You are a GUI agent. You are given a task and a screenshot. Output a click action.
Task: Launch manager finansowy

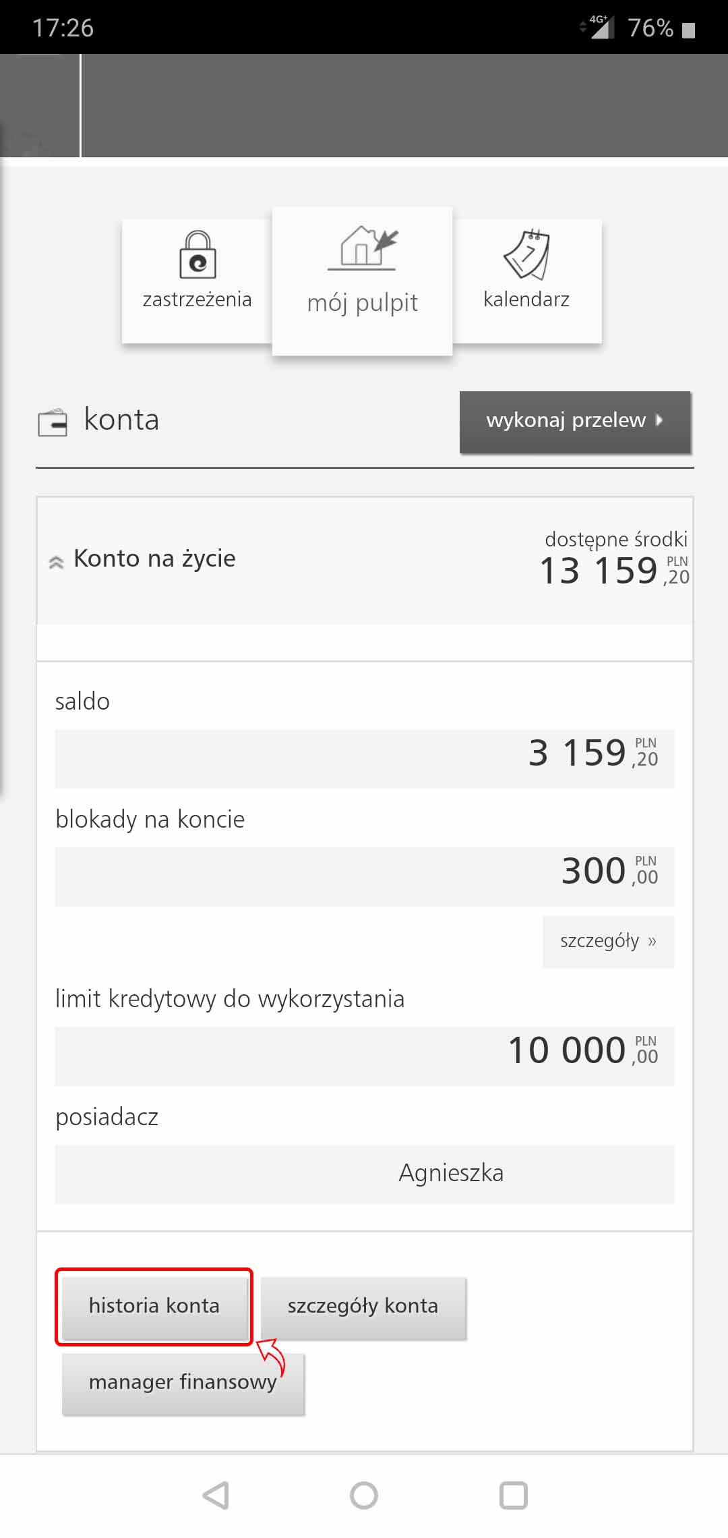pyautogui.click(x=183, y=1382)
